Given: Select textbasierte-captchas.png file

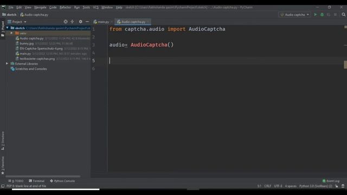Looking at the screenshot, I should click(x=37, y=58).
